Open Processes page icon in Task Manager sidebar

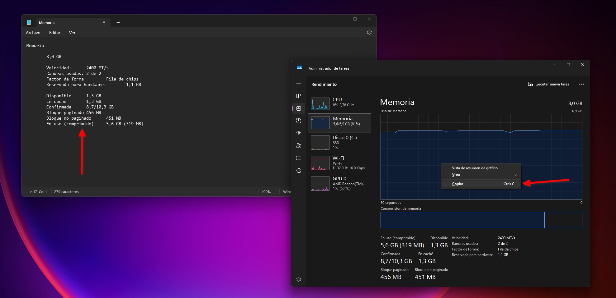299,96
